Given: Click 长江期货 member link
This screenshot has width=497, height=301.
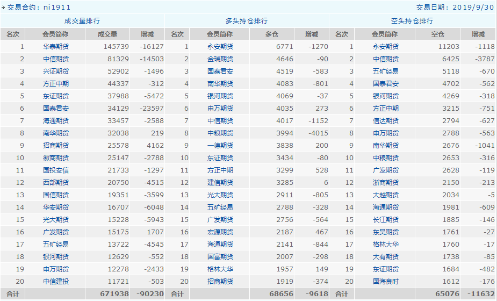Looking at the screenshot, I should pos(385,220).
